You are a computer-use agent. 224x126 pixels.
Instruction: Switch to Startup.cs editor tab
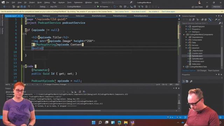pos(46,16)
